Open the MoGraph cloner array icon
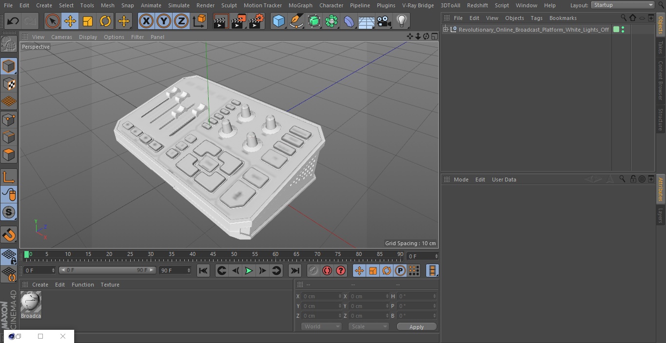The image size is (666, 343). pos(332,21)
